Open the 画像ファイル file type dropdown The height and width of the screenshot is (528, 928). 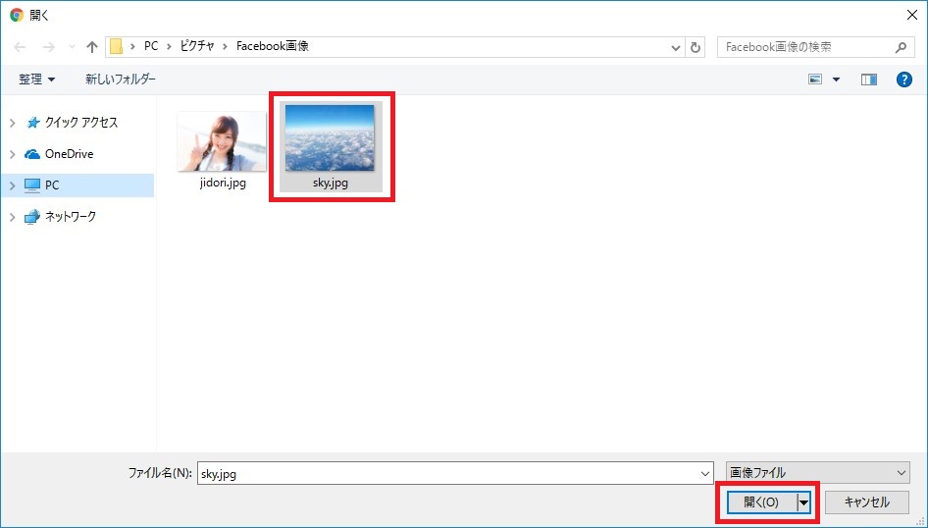pos(818,473)
